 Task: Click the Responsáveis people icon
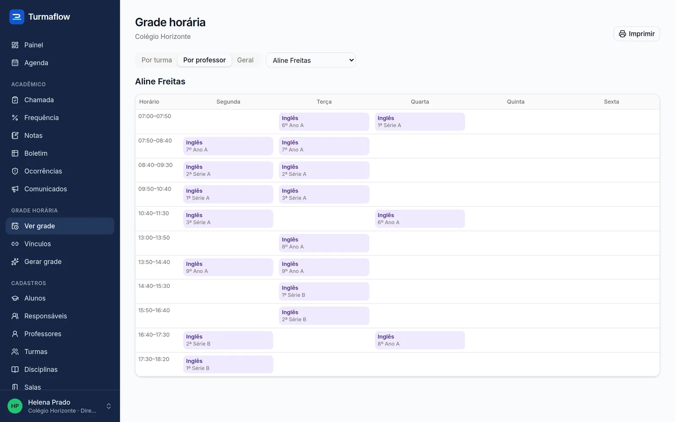pyautogui.click(x=15, y=316)
